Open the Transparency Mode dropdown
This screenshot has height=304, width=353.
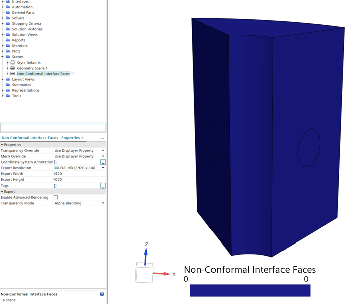pos(103,203)
